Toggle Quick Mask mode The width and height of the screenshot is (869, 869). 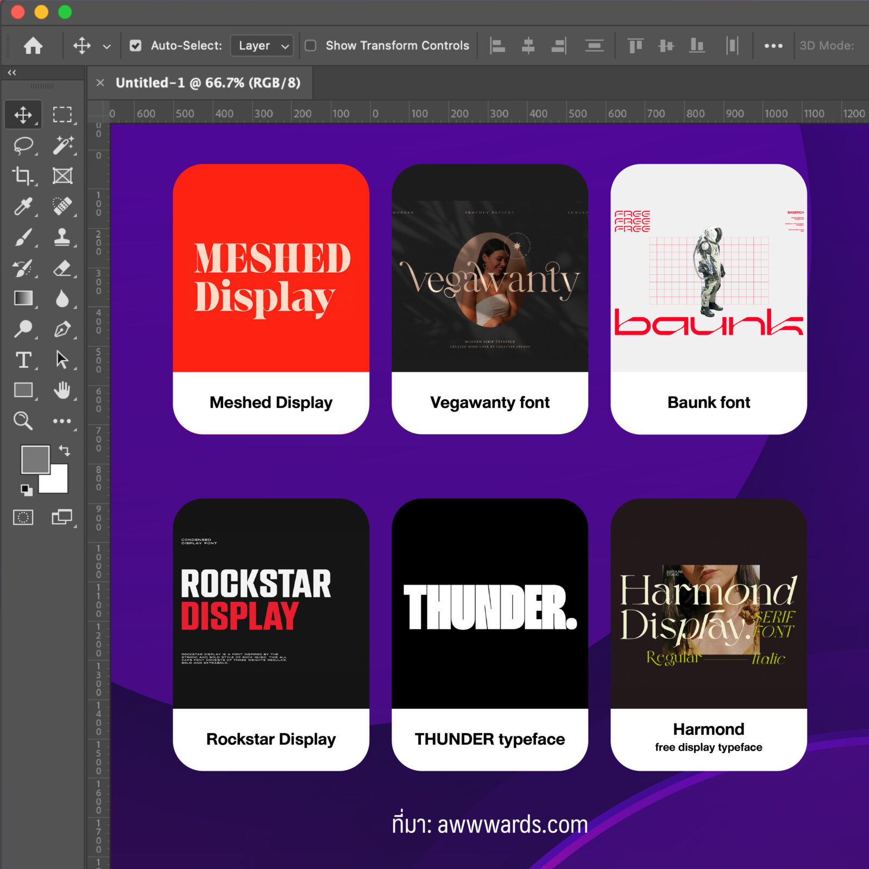tap(23, 517)
